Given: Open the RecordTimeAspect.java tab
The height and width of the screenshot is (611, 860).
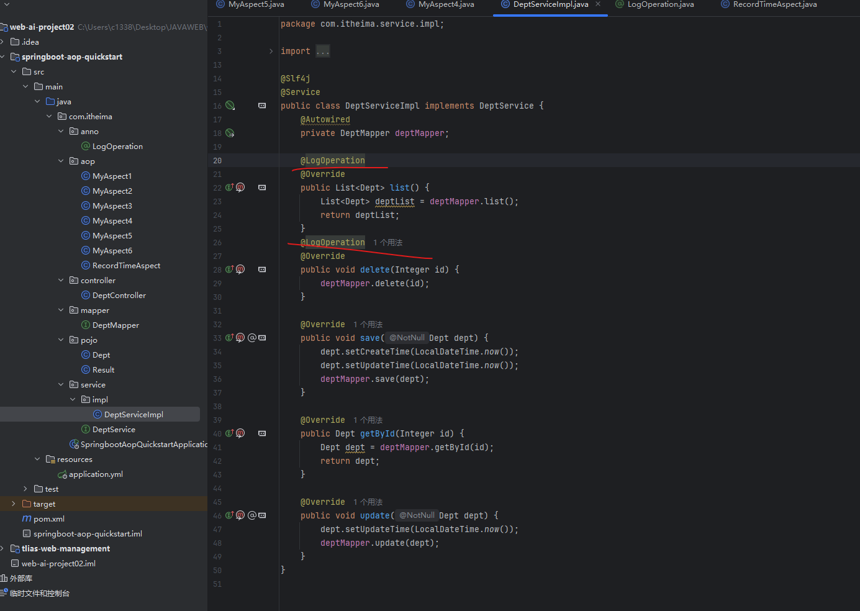Looking at the screenshot, I should [769, 4].
